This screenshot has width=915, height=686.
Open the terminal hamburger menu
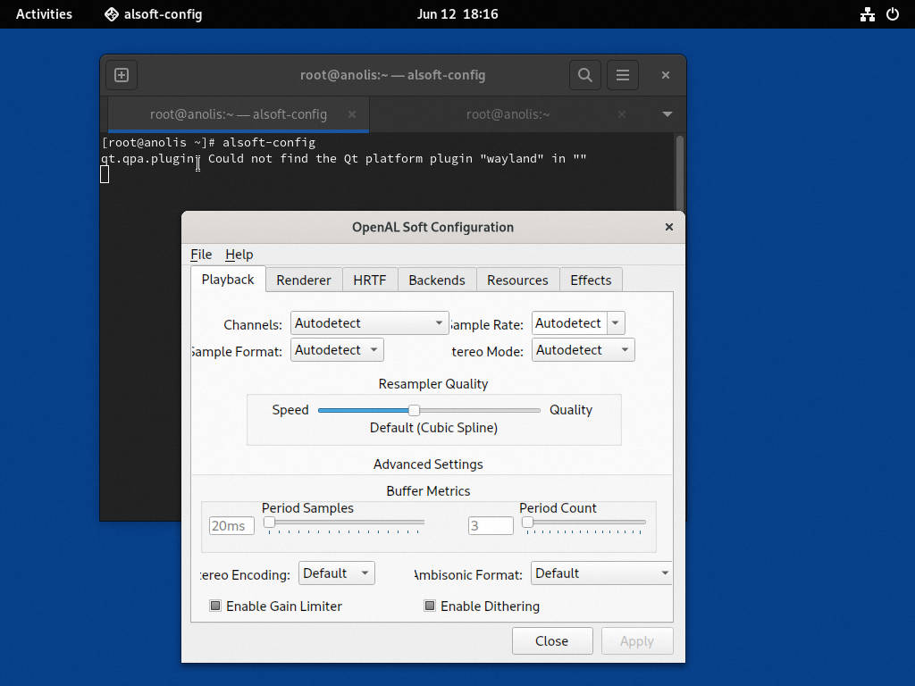(623, 75)
